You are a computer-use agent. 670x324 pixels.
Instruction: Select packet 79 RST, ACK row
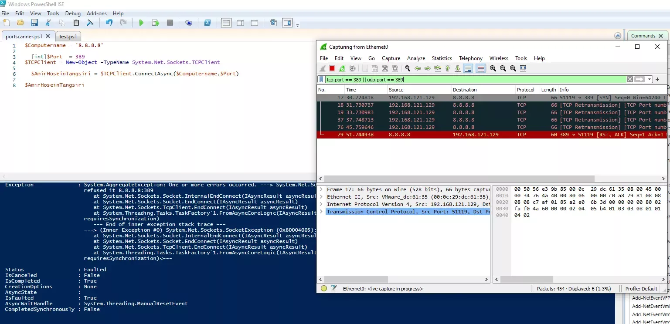click(x=492, y=135)
